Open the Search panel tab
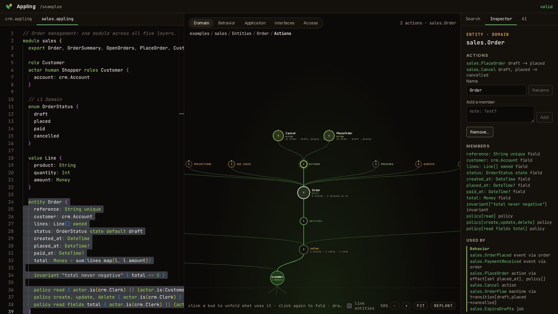 click(x=473, y=19)
